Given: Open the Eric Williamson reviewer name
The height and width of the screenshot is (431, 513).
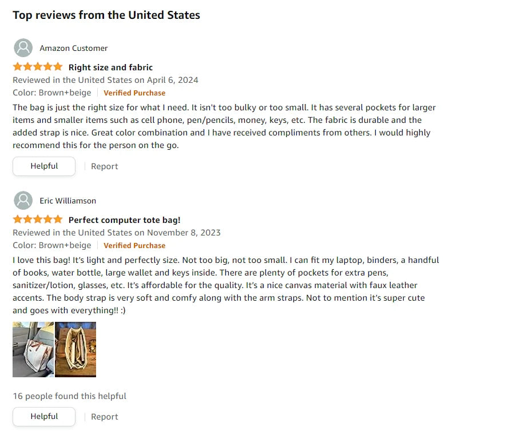Looking at the screenshot, I should click(67, 201).
